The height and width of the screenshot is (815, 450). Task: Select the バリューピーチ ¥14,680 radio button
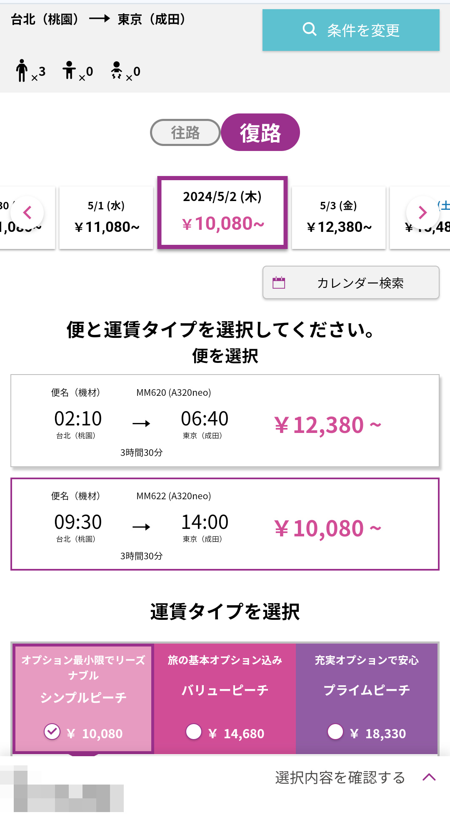194,732
